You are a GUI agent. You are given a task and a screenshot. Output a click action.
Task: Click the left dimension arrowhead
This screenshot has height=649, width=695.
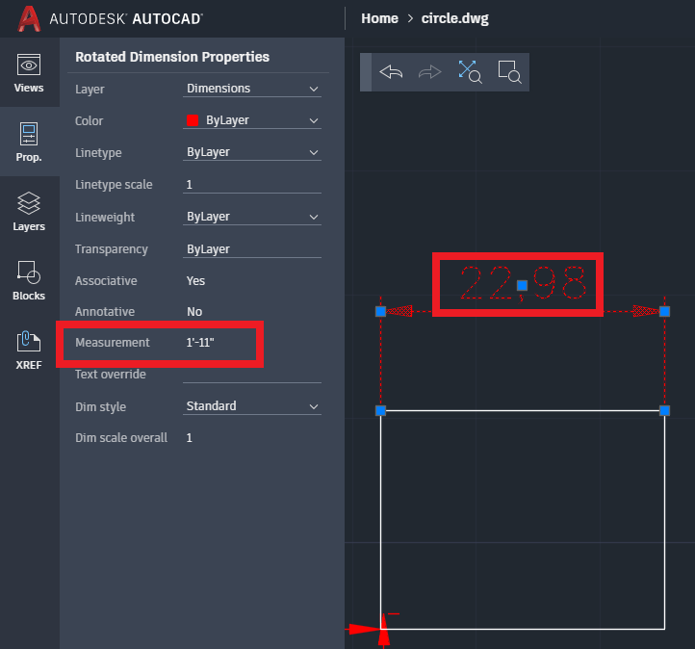point(399,311)
